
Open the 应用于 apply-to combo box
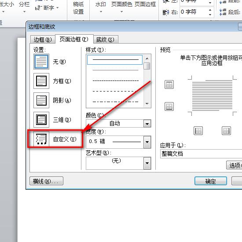[x=201, y=154]
